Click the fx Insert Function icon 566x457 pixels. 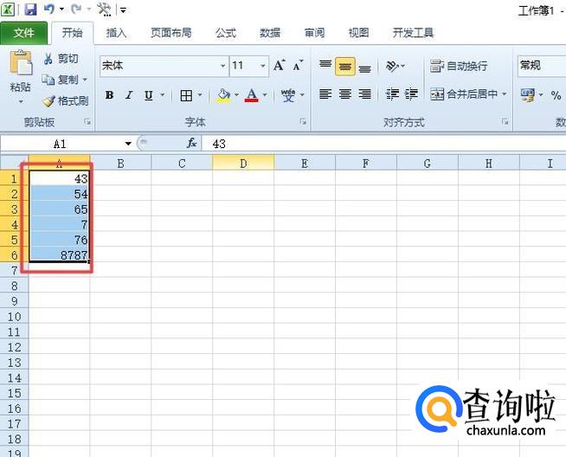[191, 144]
